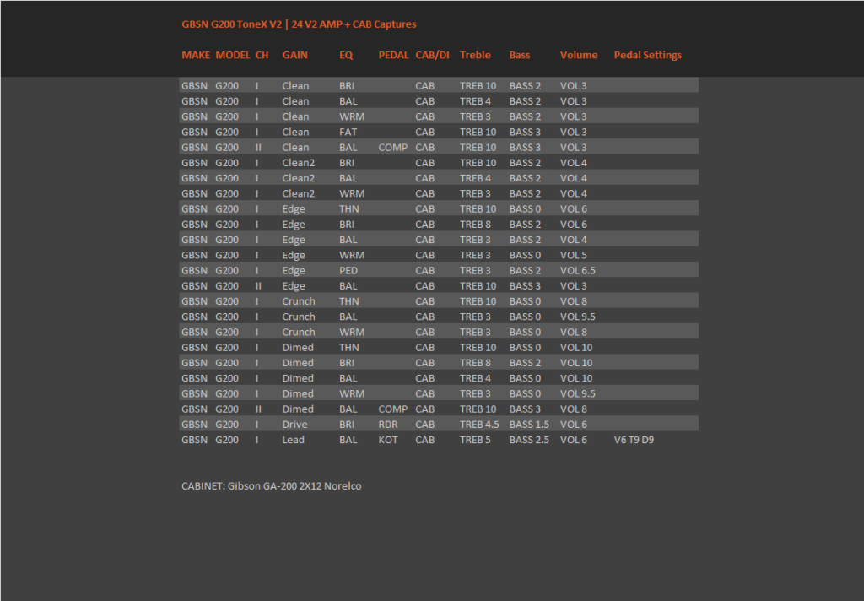Screen dimensions: 864x601
Task: Click the GBSN cell in the Drive row
Action: (195, 425)
